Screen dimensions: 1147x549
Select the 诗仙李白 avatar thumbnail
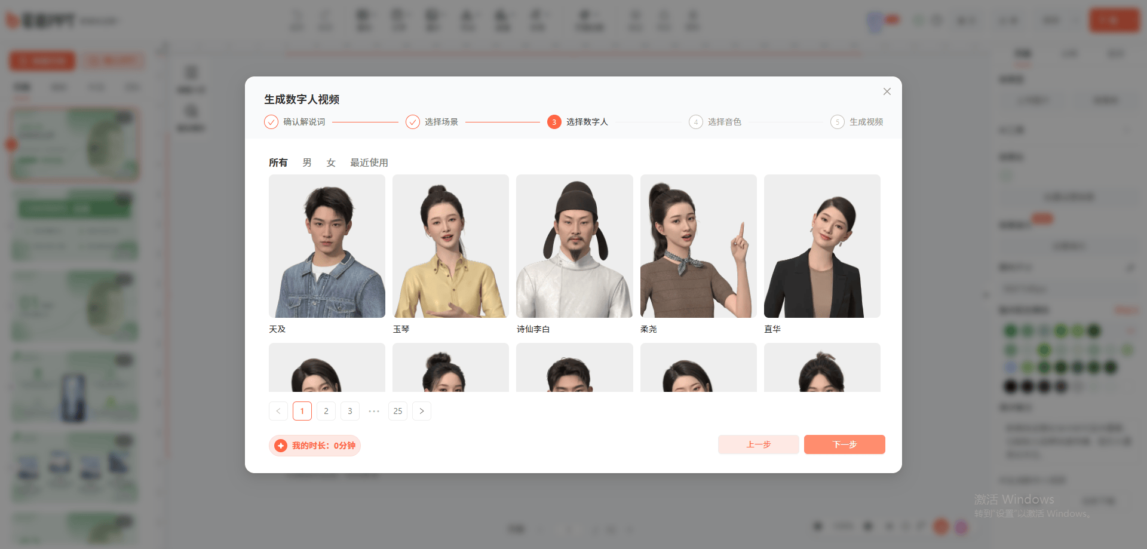[574, 246]
